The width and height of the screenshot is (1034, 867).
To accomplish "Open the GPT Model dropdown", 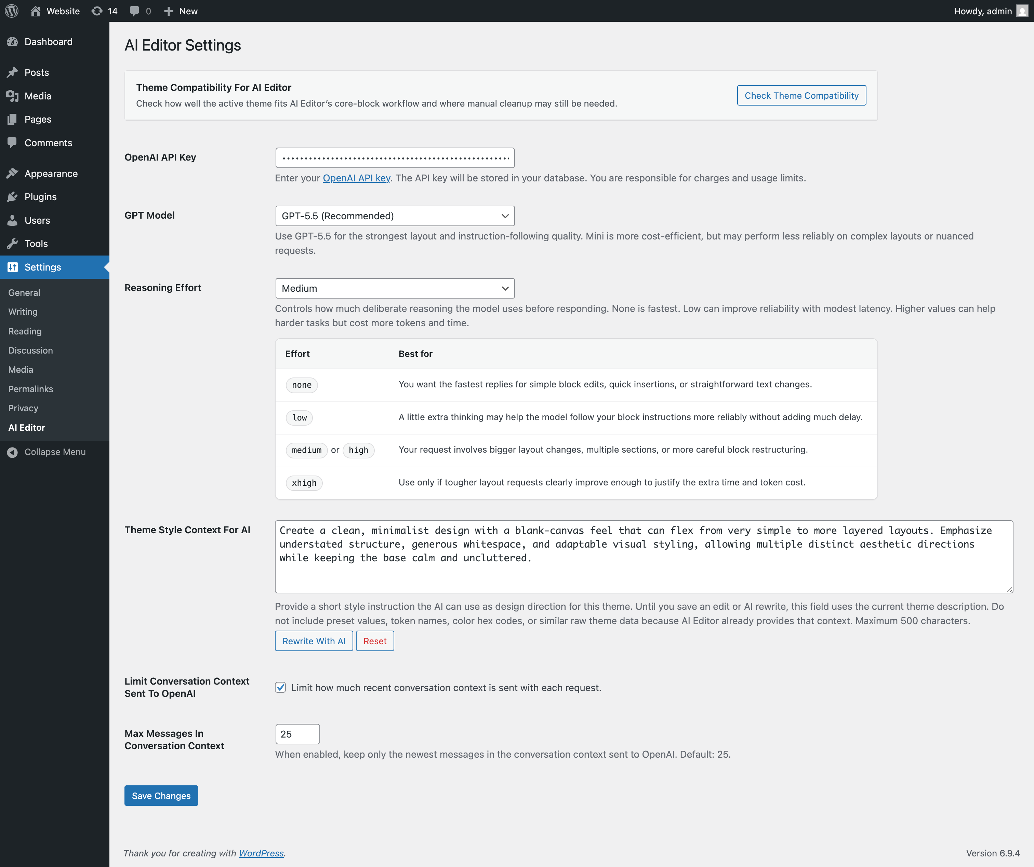I will coord(395,216).
